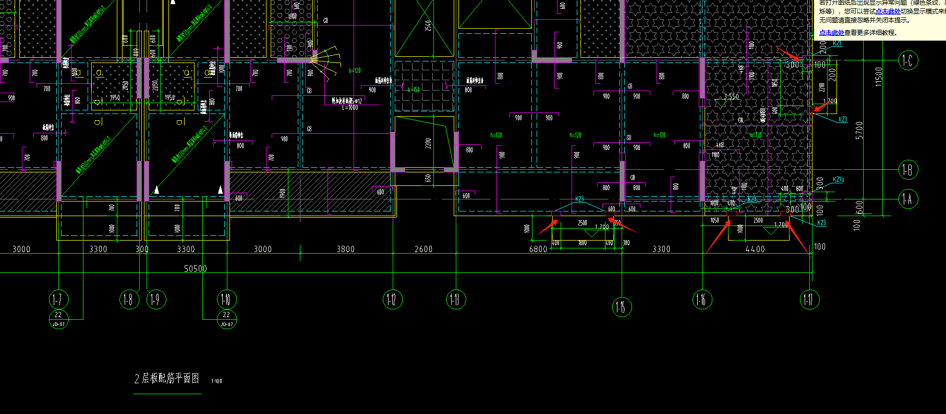Select the 1-10 axis bubble
946x414 pixels.
click(226, 299)
